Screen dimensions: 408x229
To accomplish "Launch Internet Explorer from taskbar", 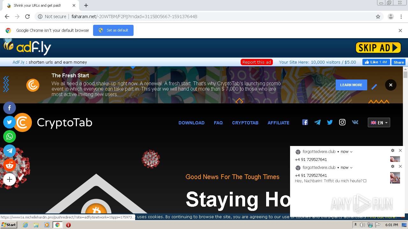I will (x=25, y=225).
